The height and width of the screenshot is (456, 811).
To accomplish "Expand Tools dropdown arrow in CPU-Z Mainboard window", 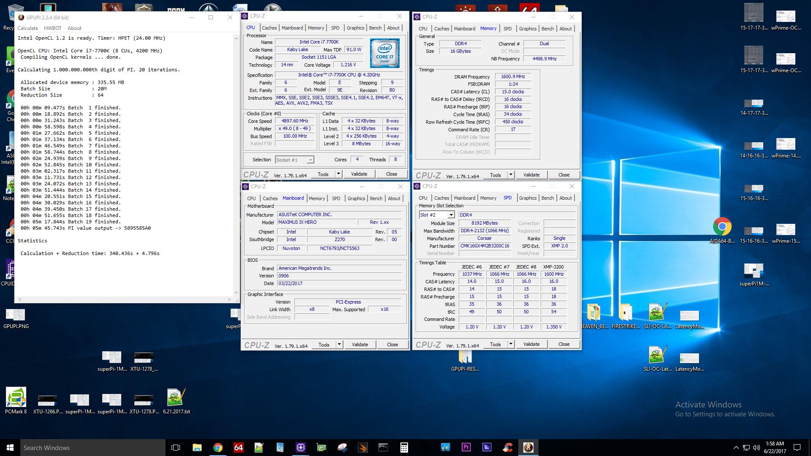I will (x=339, y=345).
